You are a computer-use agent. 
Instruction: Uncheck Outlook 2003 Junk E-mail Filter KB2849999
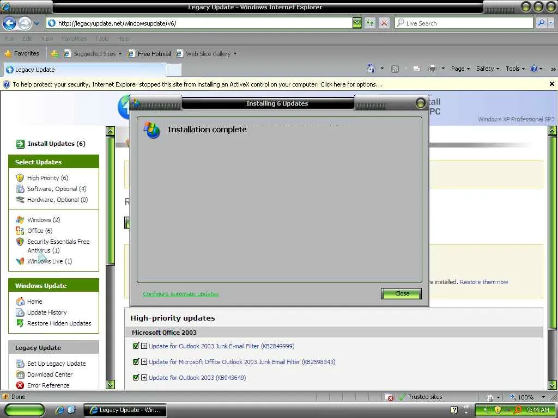(x=135, y=346)
